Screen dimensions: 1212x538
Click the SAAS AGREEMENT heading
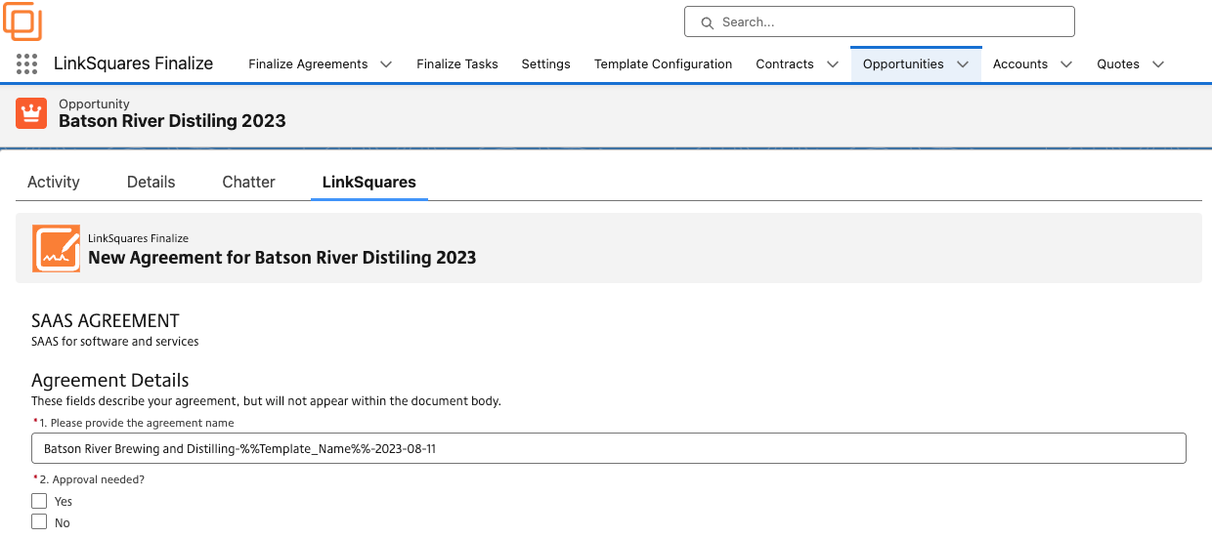point(106,320)
